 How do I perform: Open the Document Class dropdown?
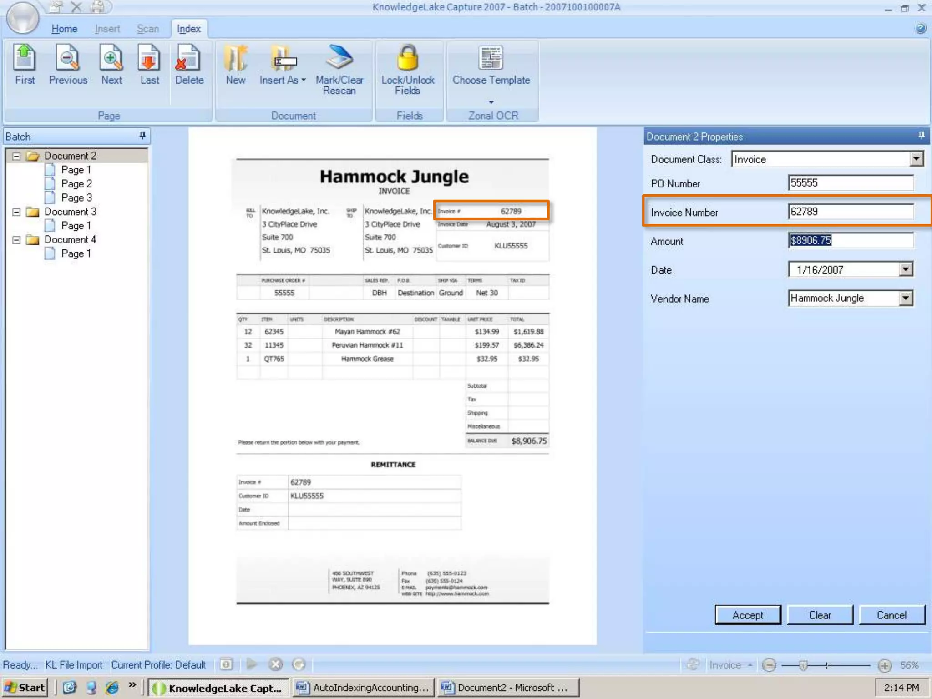pyautogui.click(x=916, y=159)
